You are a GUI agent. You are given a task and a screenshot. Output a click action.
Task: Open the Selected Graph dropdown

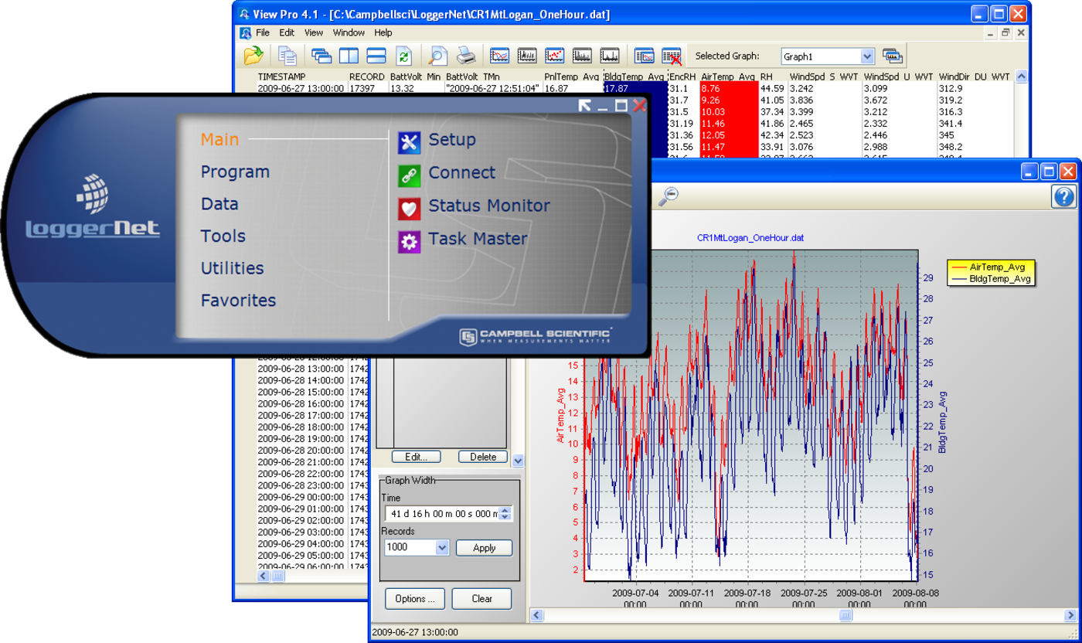pyautogui.click(x=867, y=56)
